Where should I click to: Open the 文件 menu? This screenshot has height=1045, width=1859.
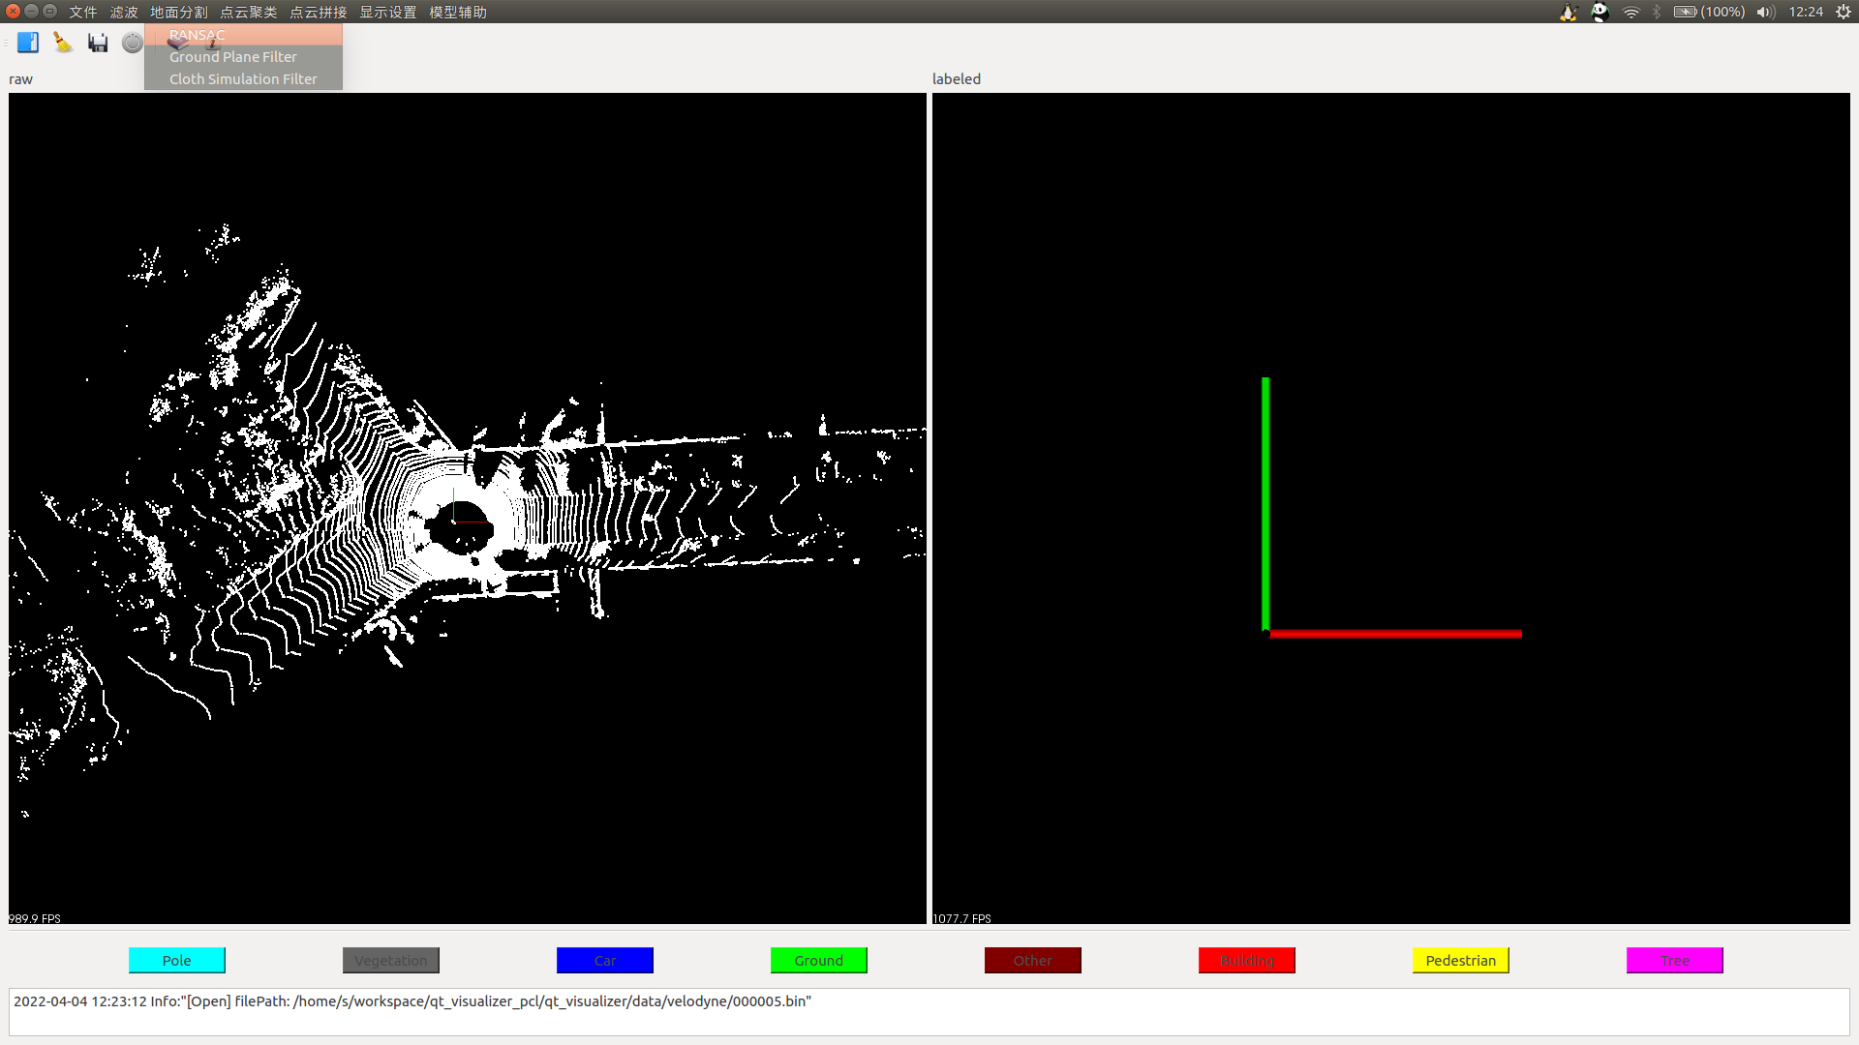coord(83,12)
